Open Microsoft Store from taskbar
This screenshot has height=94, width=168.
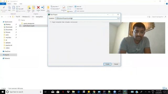coord(58,92)
